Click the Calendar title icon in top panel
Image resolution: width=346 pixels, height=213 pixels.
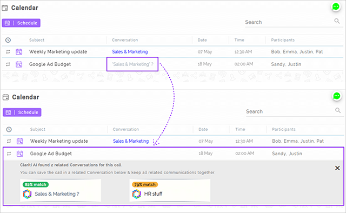click(x=5, y=8)
